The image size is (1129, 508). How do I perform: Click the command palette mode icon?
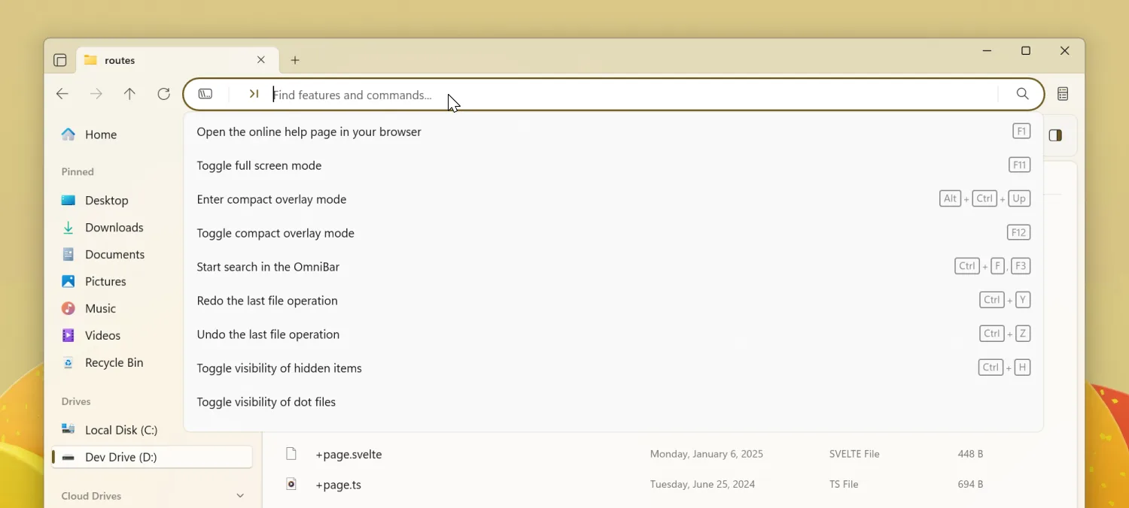coord(254,94)
